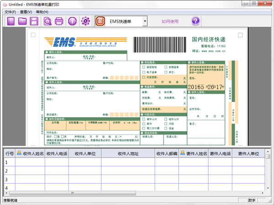Viewport: 274px width, 205px height.
Task: Click 收件人地址 cell in row 2
Action: tap(128, 171)
